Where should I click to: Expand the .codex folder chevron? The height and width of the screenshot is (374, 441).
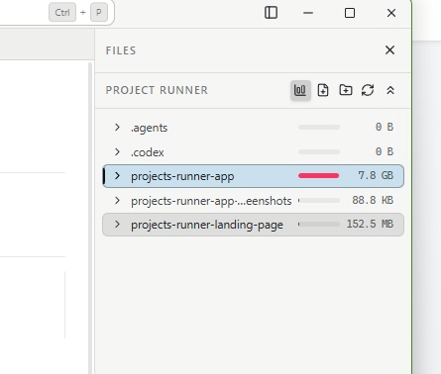click(117, 151)
